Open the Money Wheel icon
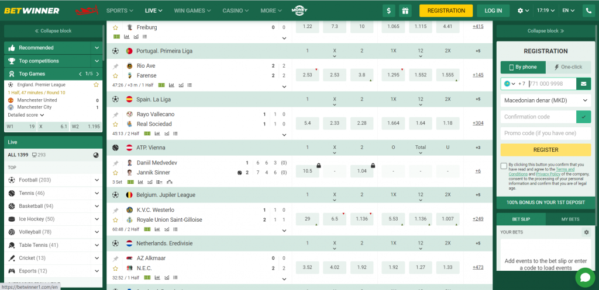Screen dimensions: 599x290 coord(299,11)
